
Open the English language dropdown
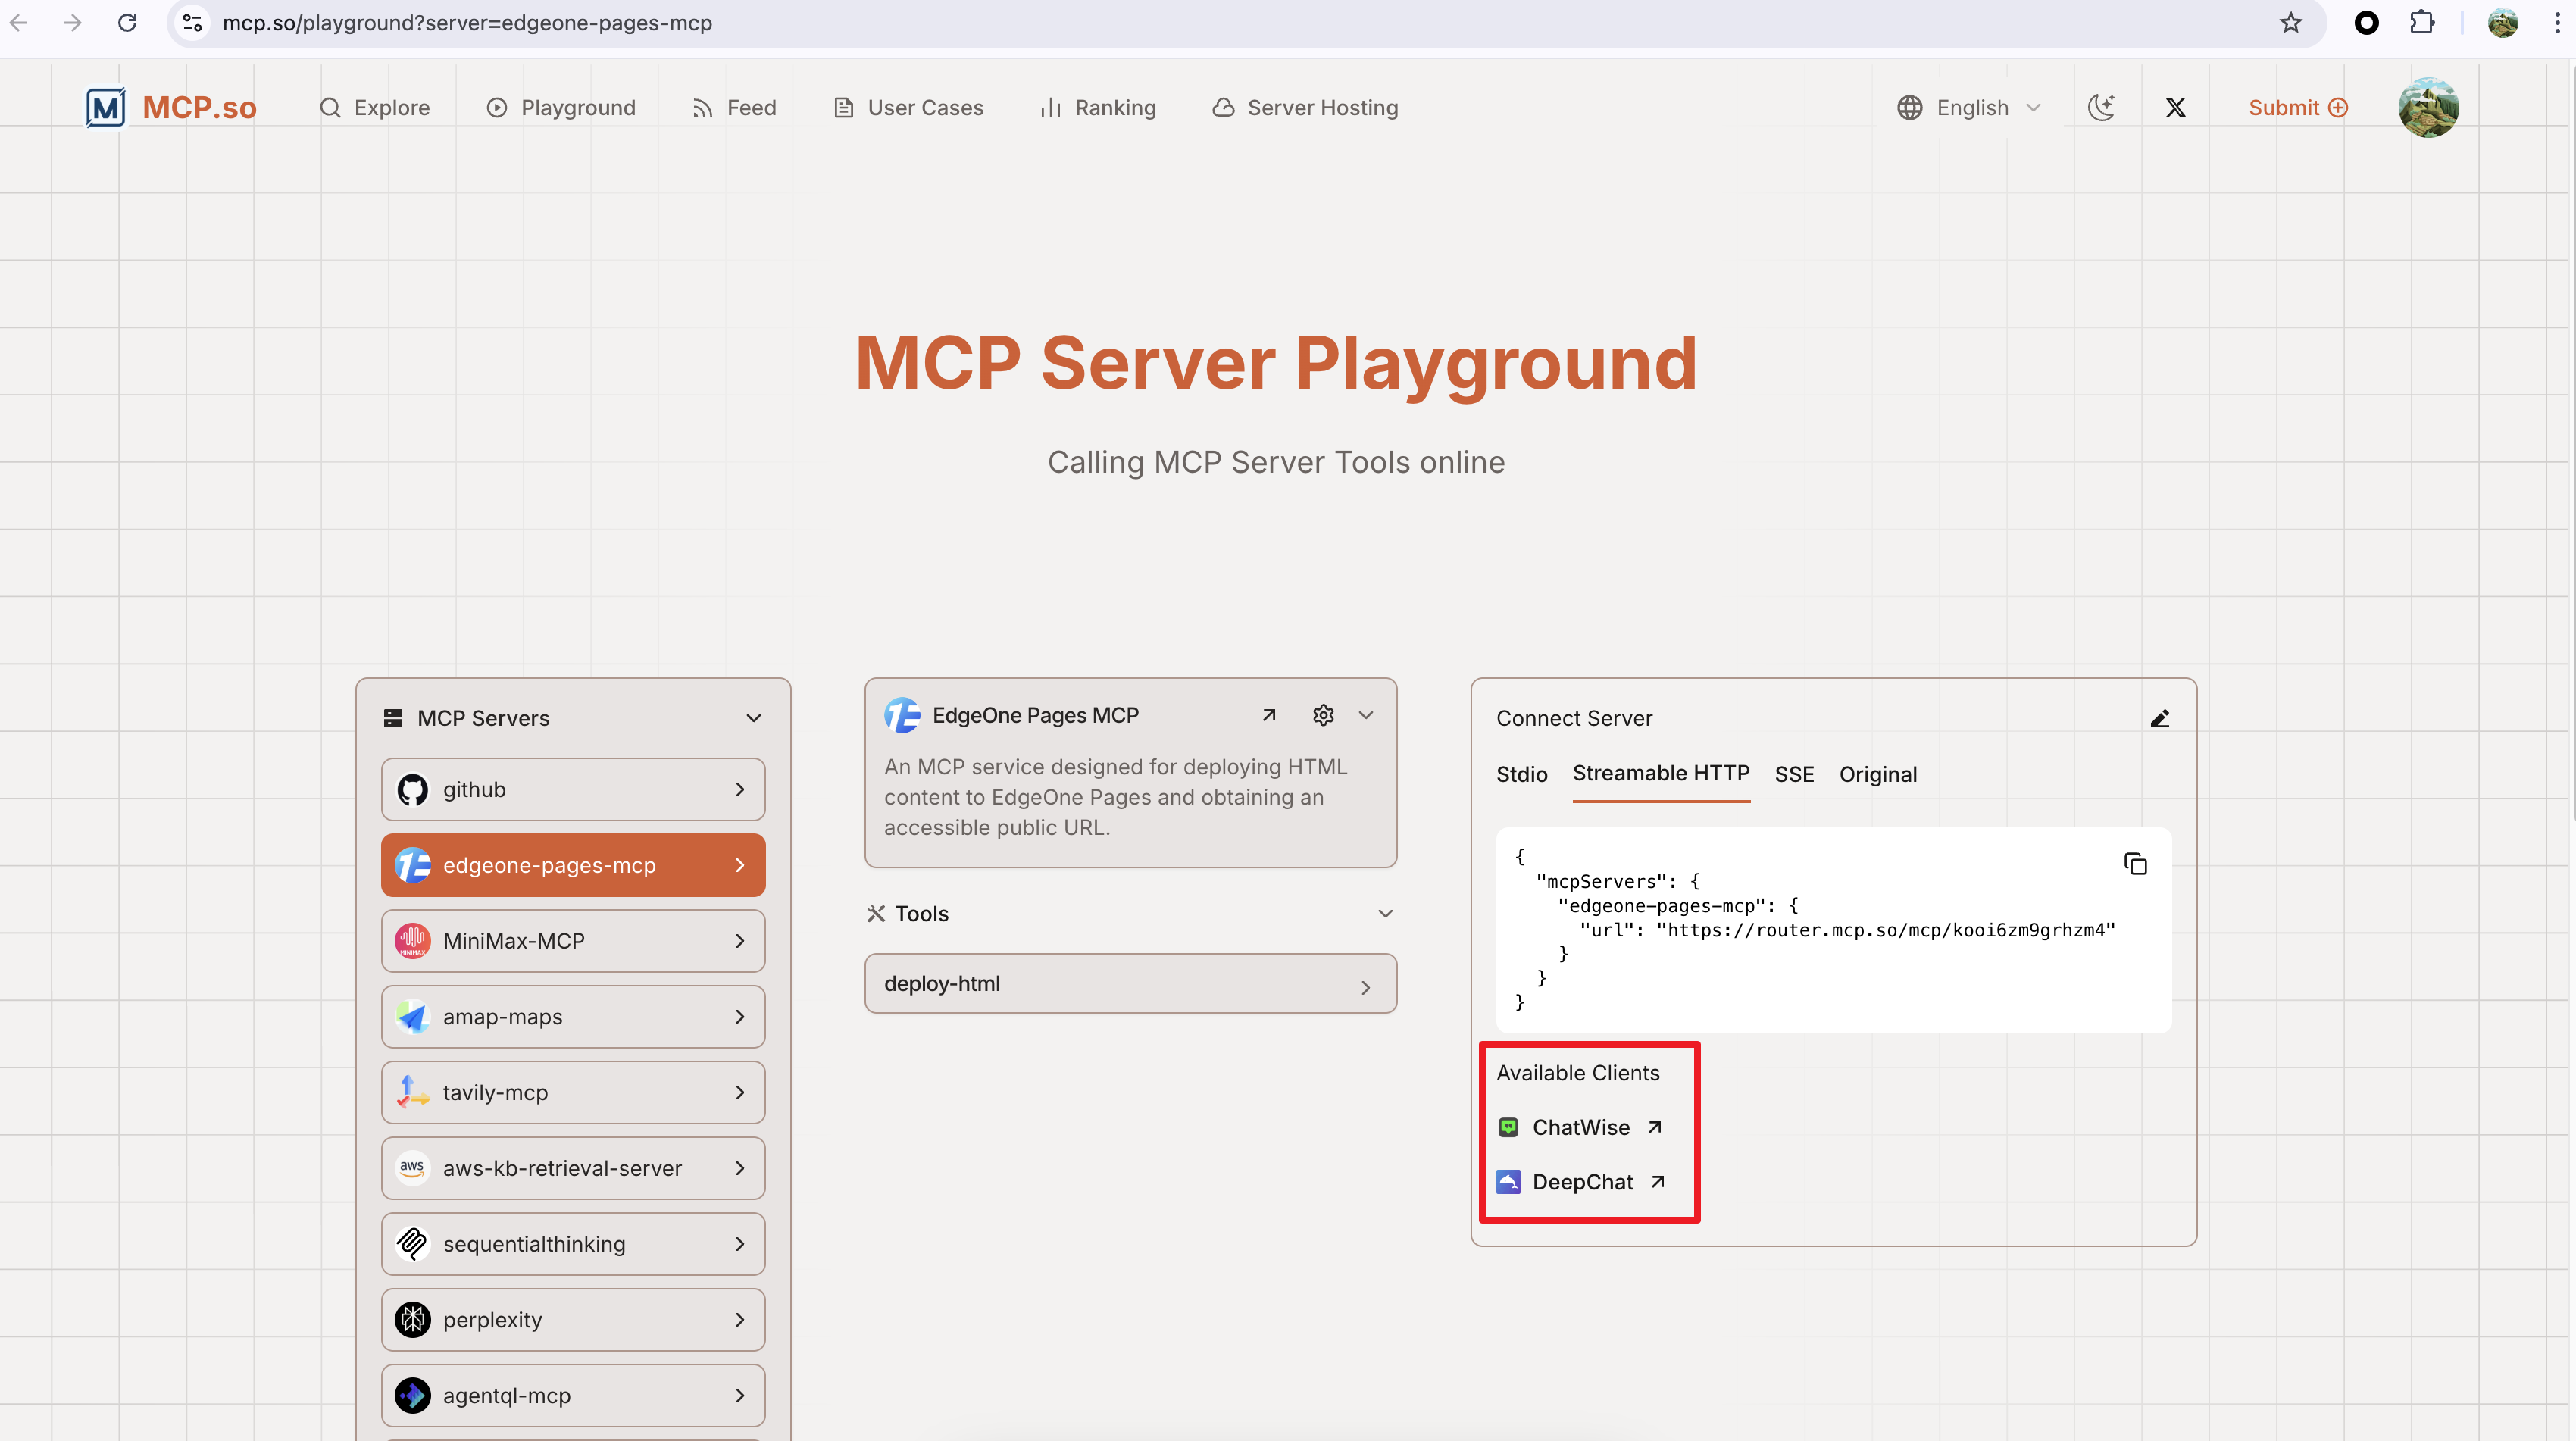coord(1968,108)
